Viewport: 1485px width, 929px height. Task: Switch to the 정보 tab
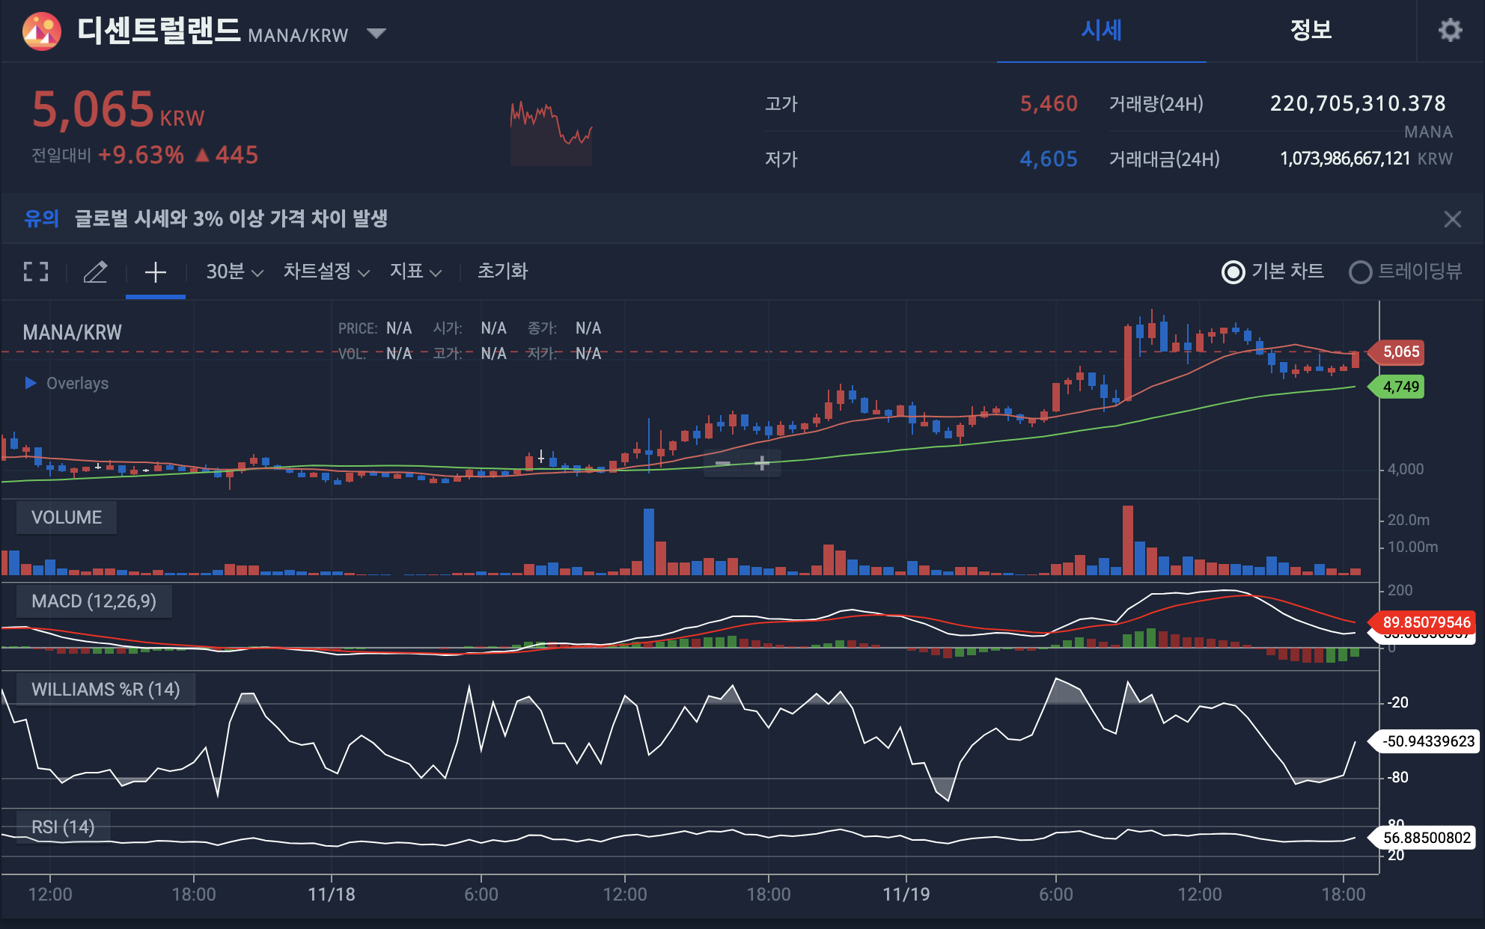(1311, 31)
